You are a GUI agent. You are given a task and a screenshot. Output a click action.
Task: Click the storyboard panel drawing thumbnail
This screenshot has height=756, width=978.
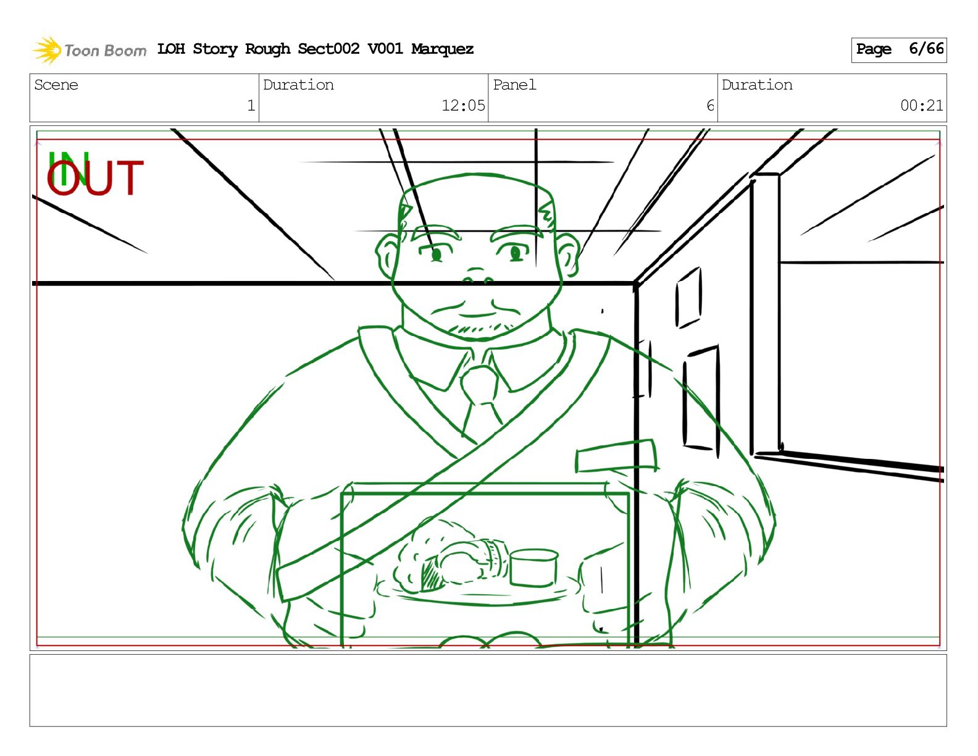488,388
